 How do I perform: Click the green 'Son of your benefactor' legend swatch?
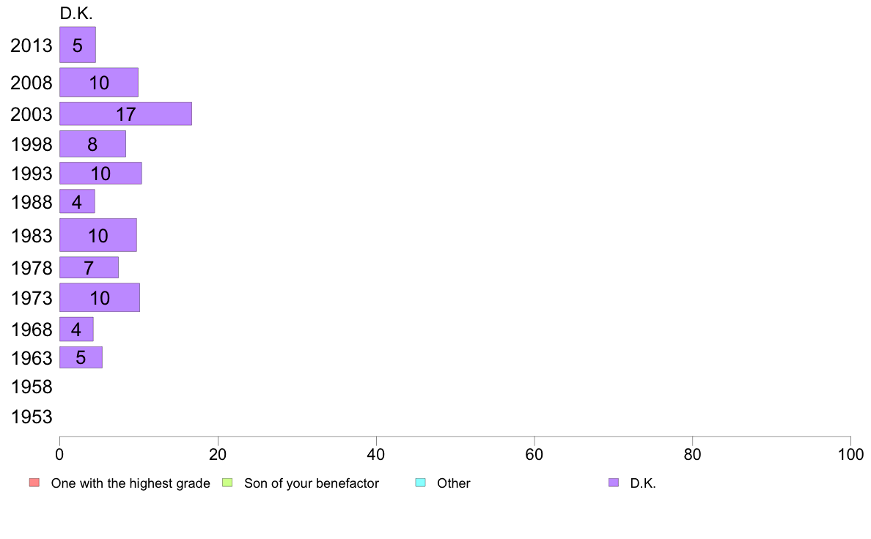tap(227, 483)
